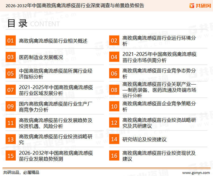Click the orange 12 number box
213x176 pixels.
tap(114, 123)
